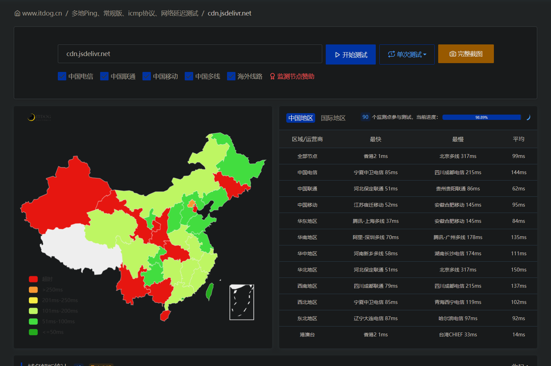The image size is (551, 366).
Task: Toggle the 中国多线 checkbox
Action: coord(189,76)
